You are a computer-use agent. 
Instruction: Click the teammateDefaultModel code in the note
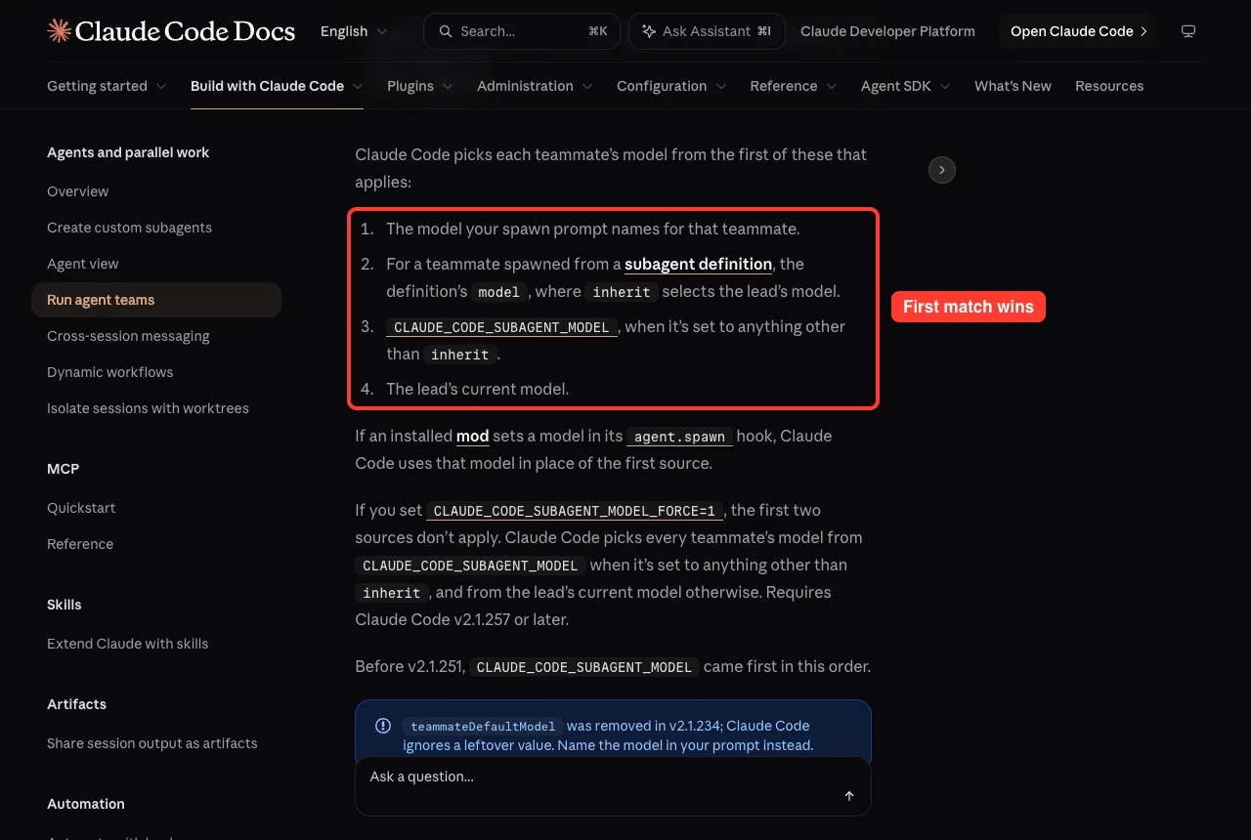point(483,727)
